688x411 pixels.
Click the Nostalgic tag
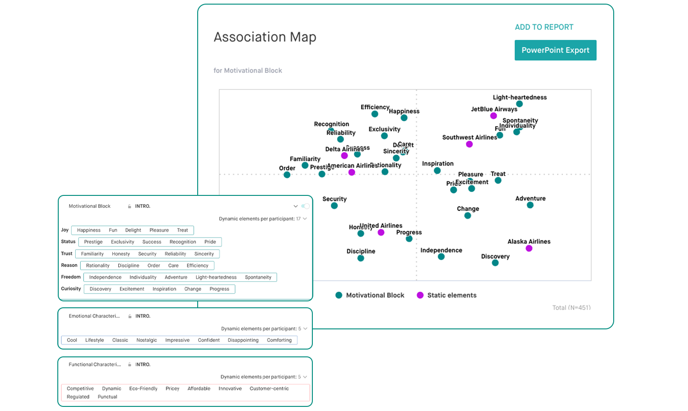[x=147, y=340]
